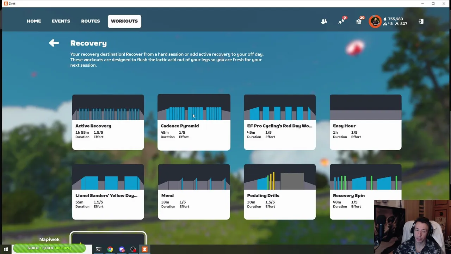Click the 48m duration on Recovery Spin
Viewport: 451px width, 254px height.
[337, 202]
